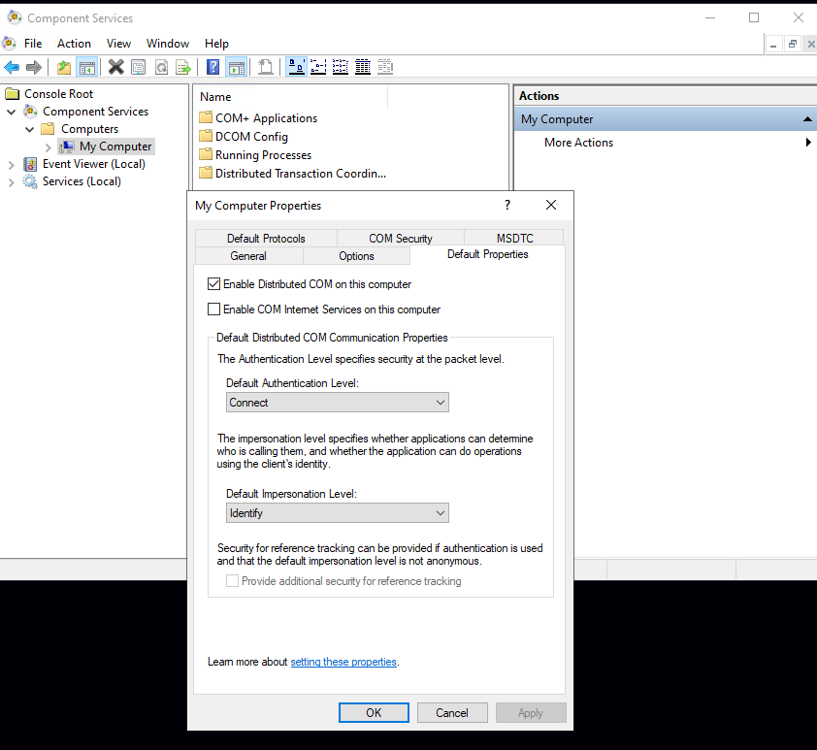Switch to the General tab

point(248,256)
